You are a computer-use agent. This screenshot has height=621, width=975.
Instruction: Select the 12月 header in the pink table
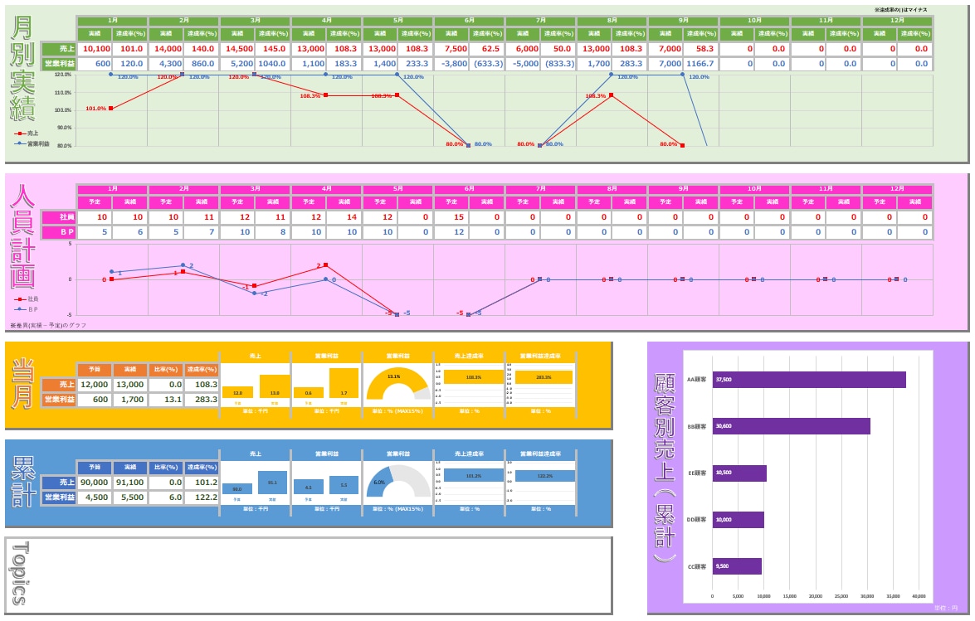[x=897, y=188]
